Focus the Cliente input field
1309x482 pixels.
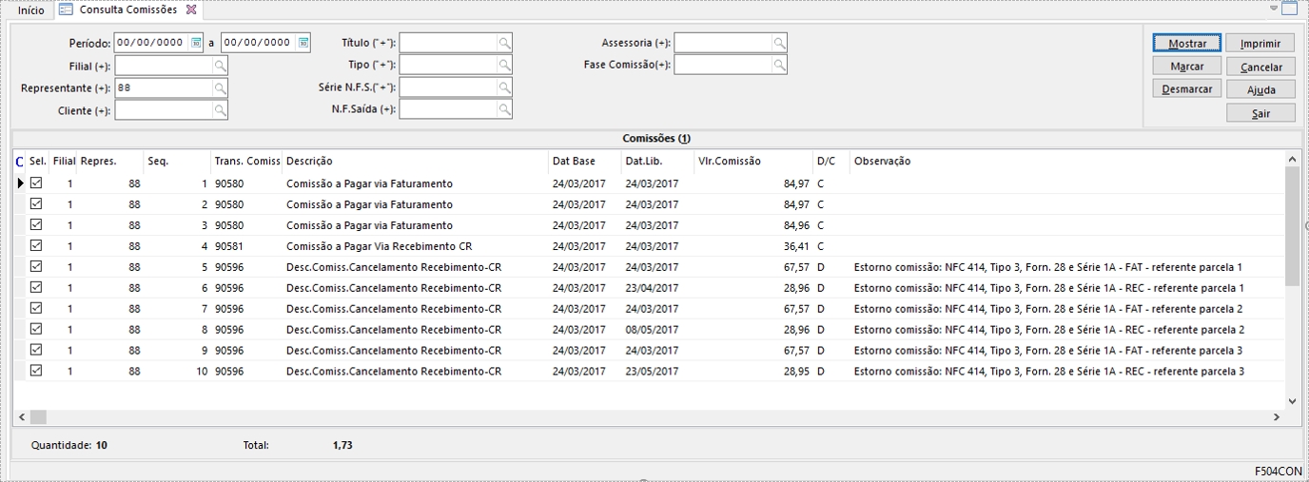[x=164, y=110]
